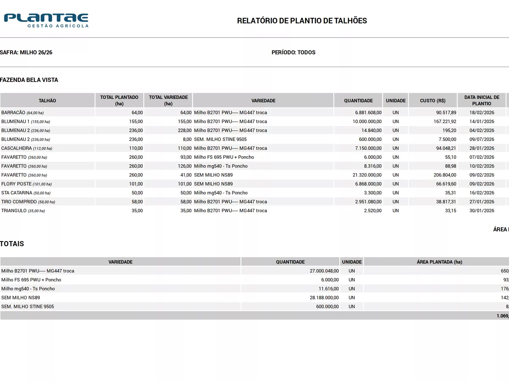Select the 'STA CATARINA' plot name
Screen dimensions: 509x382
click(x=17, y=193)
